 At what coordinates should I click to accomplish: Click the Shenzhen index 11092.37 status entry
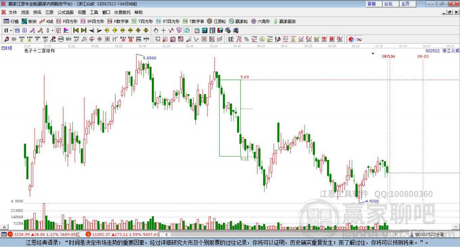[x=122, y=234]
